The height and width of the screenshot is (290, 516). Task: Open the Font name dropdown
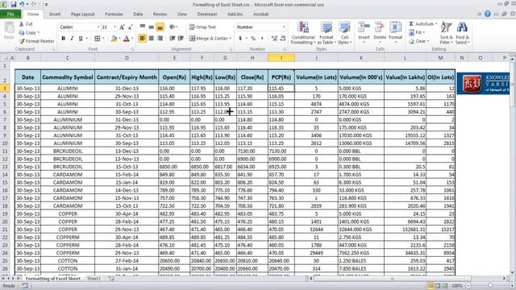(98, 27)
